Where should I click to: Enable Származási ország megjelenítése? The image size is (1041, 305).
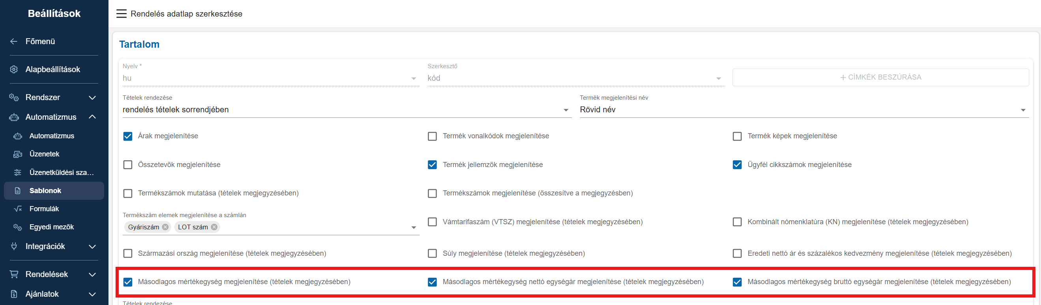(x=128, y=253)
